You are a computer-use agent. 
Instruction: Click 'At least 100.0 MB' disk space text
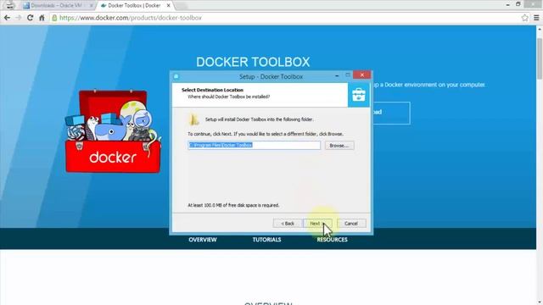tap(233, 205)
